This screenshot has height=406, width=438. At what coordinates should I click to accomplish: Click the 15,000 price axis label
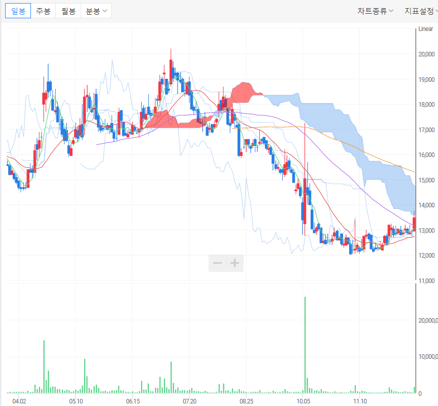tap(426, 180)
